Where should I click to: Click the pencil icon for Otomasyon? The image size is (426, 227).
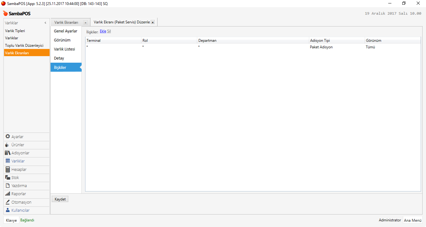tap(8, 202)
